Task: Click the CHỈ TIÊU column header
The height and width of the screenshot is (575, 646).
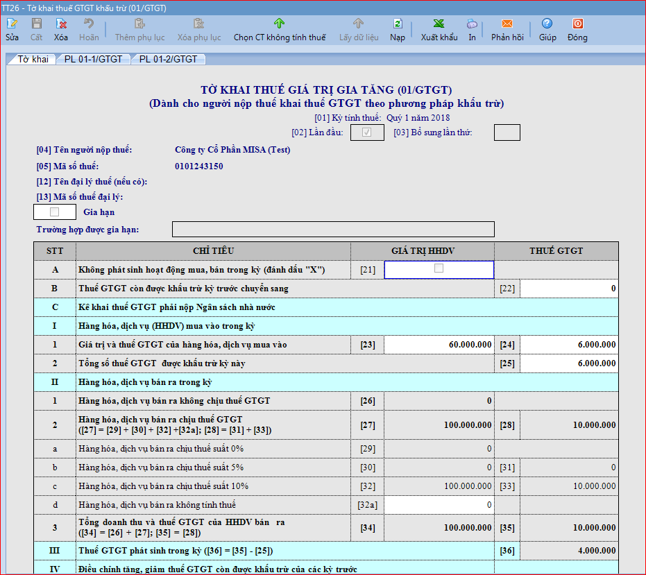Action: coord(213,251)
